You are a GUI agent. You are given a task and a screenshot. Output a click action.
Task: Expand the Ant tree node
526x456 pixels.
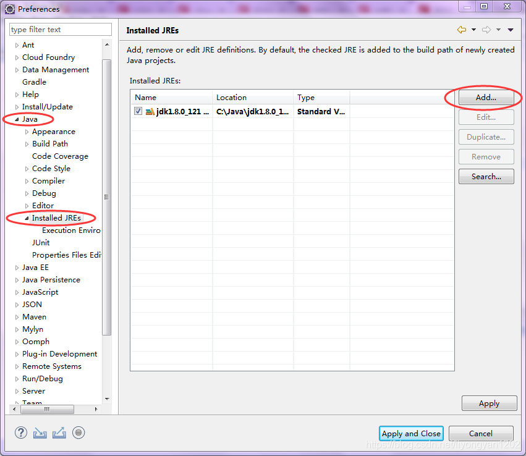(17, 45)
